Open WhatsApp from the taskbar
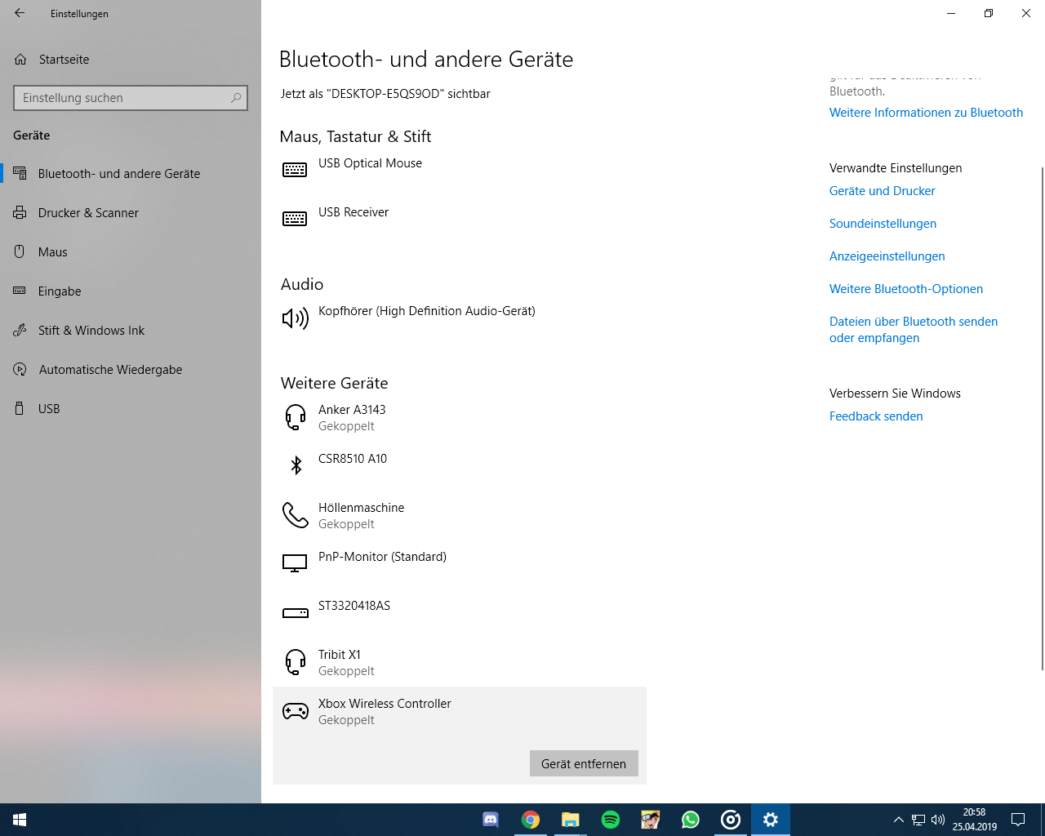Image resolution: width=1045 pixels, height=836 pixels. 691,820
